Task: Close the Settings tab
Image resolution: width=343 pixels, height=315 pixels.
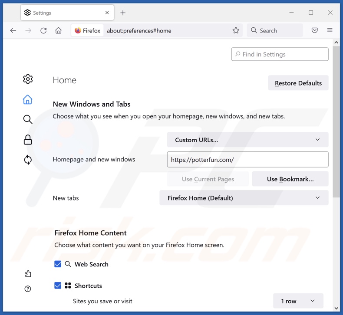Action: click(107, 13)
